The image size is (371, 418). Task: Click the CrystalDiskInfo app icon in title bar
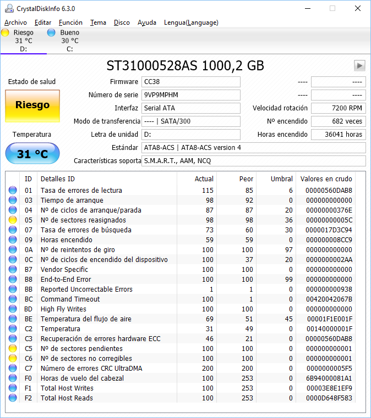(x=9, y=9)
